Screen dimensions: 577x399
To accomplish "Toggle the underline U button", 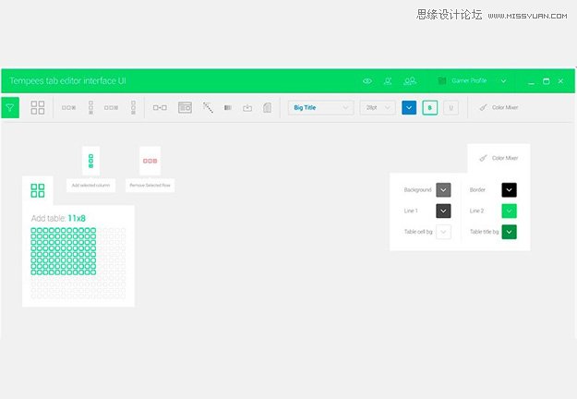I will point(451,107).
